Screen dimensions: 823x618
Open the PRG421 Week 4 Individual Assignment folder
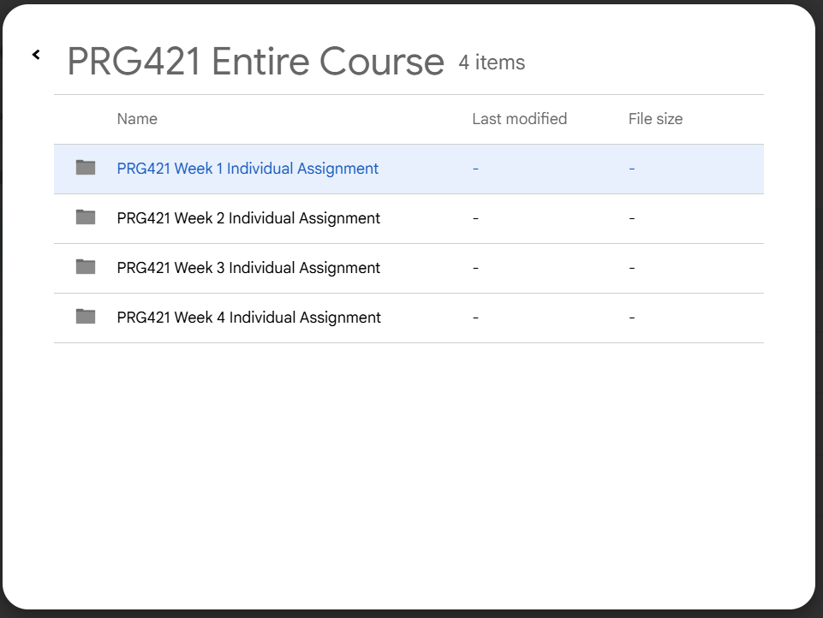pyautogui.click(x=247, y=318)
